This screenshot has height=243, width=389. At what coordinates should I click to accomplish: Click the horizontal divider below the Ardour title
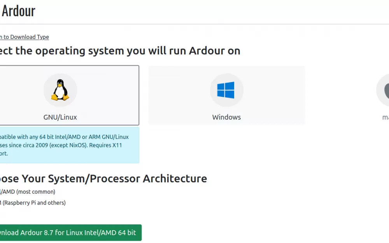(194, 24)
